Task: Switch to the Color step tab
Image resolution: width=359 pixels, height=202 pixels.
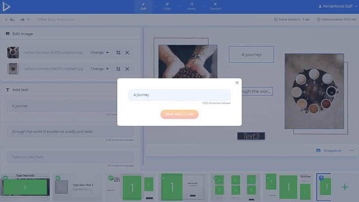Action: 167,7
